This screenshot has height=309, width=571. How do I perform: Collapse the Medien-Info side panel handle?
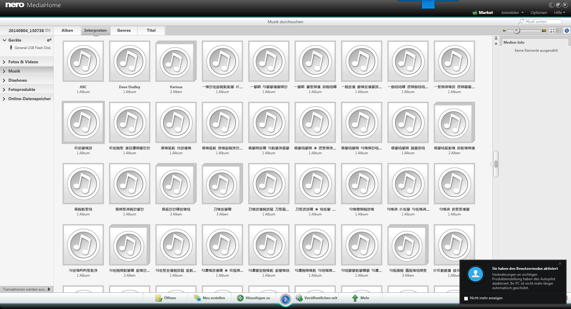pyautogui.click(x=491, y=164)
